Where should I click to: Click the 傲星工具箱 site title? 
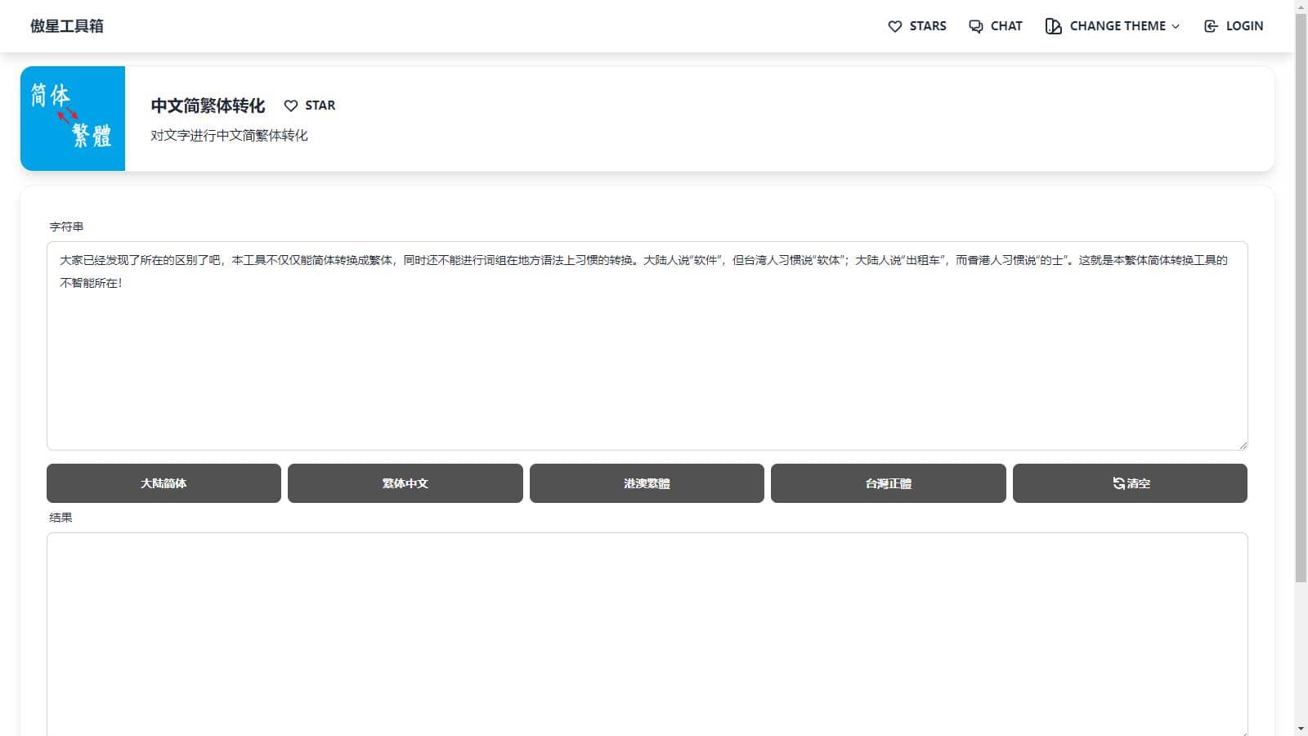(67, 26)
